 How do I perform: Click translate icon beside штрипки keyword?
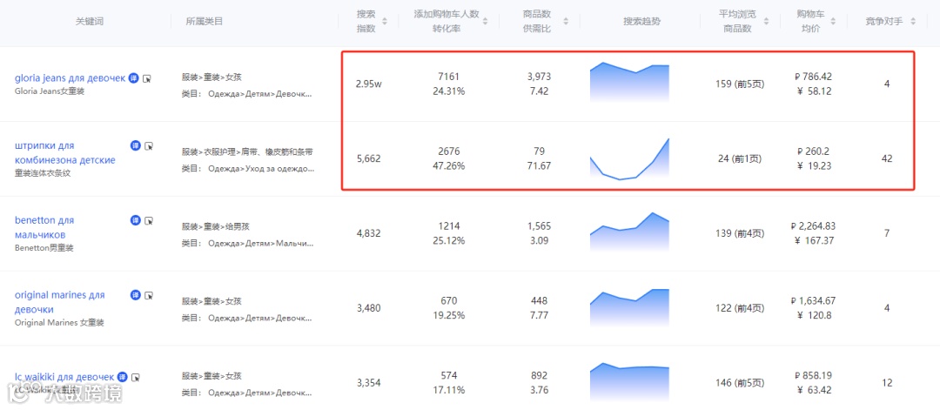pos(136,145)
